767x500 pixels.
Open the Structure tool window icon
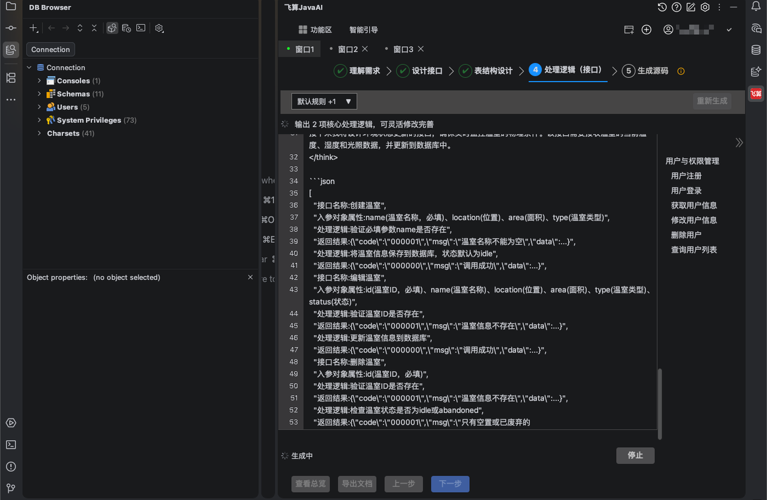11,77
